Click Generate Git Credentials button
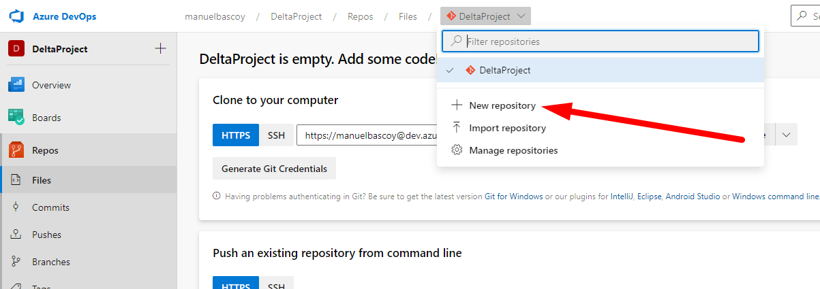 point(274,169)
